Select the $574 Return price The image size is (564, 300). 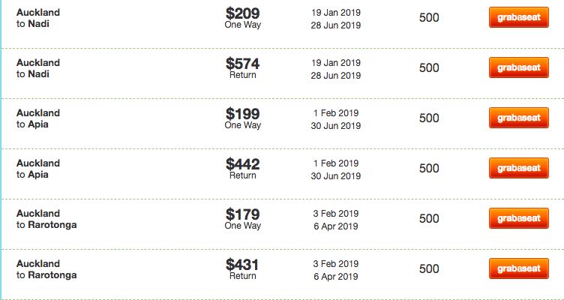(x=243, y=68)
